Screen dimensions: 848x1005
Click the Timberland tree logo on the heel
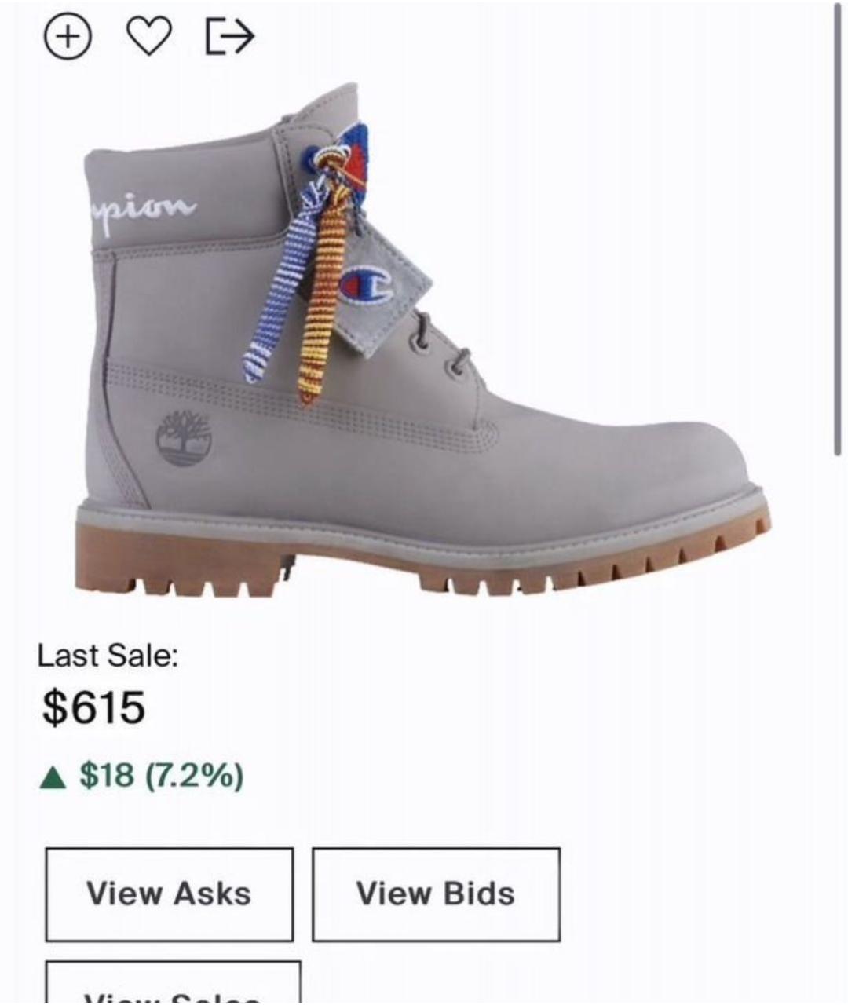tap(184, 438)
